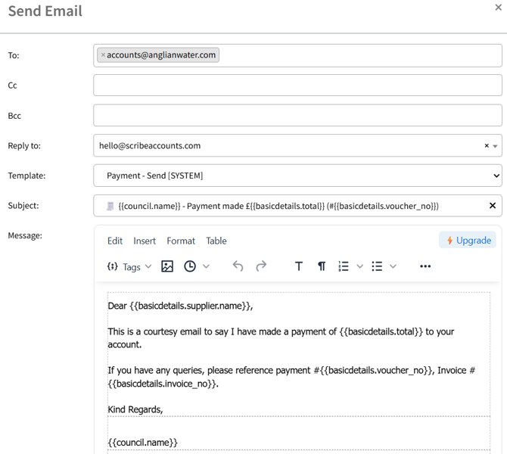This screenshot has height=454, width=507.
Task: Click the clock date/time icon
Action: pyautogui.click(x=190, y=266)
